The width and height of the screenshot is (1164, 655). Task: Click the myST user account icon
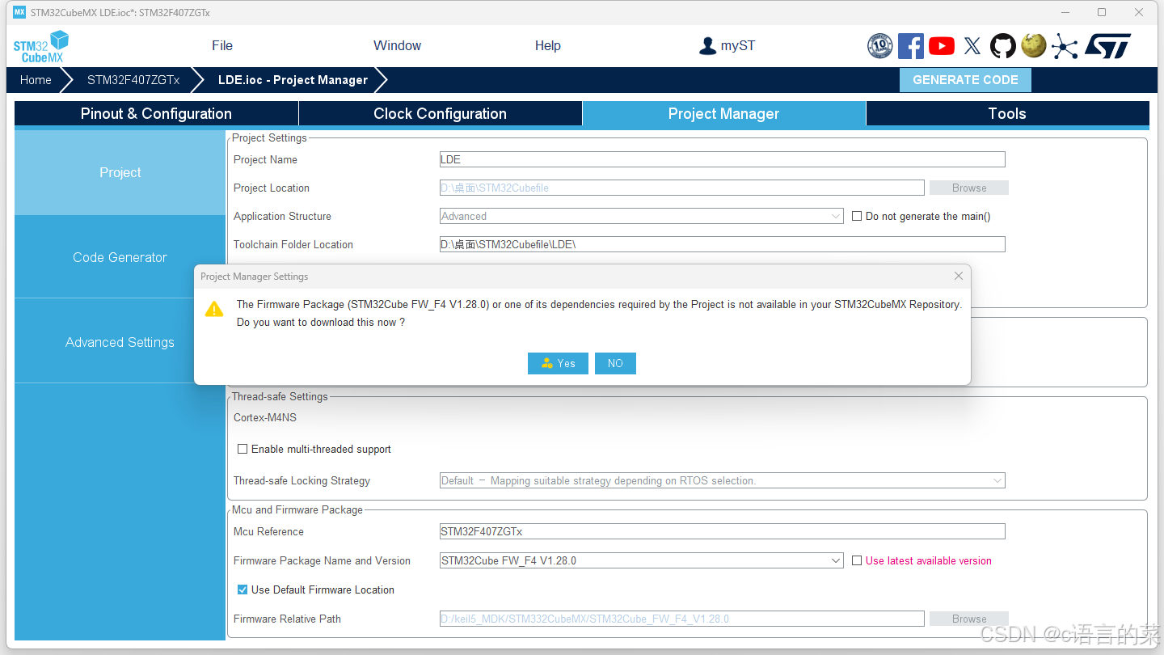coord(707,46)
